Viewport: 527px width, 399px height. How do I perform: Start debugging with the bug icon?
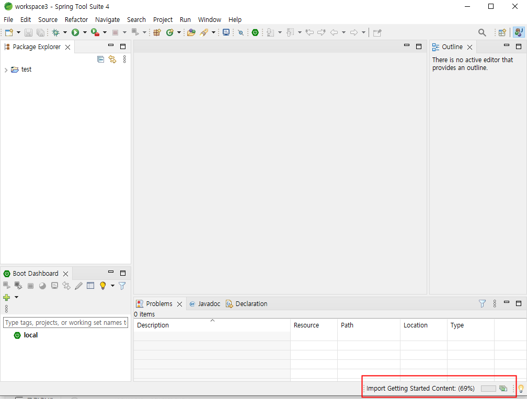coord(56,32)
